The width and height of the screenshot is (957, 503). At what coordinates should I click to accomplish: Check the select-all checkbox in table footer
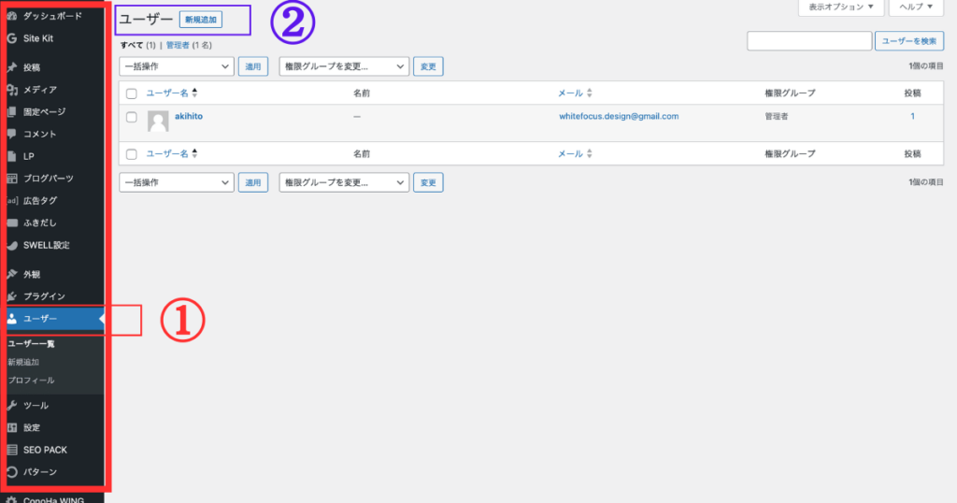click(x=131, y=154)
